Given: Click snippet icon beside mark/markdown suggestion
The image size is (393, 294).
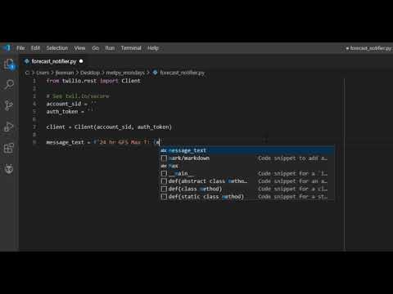Looking at the screenshot, I should click(164, 158).
